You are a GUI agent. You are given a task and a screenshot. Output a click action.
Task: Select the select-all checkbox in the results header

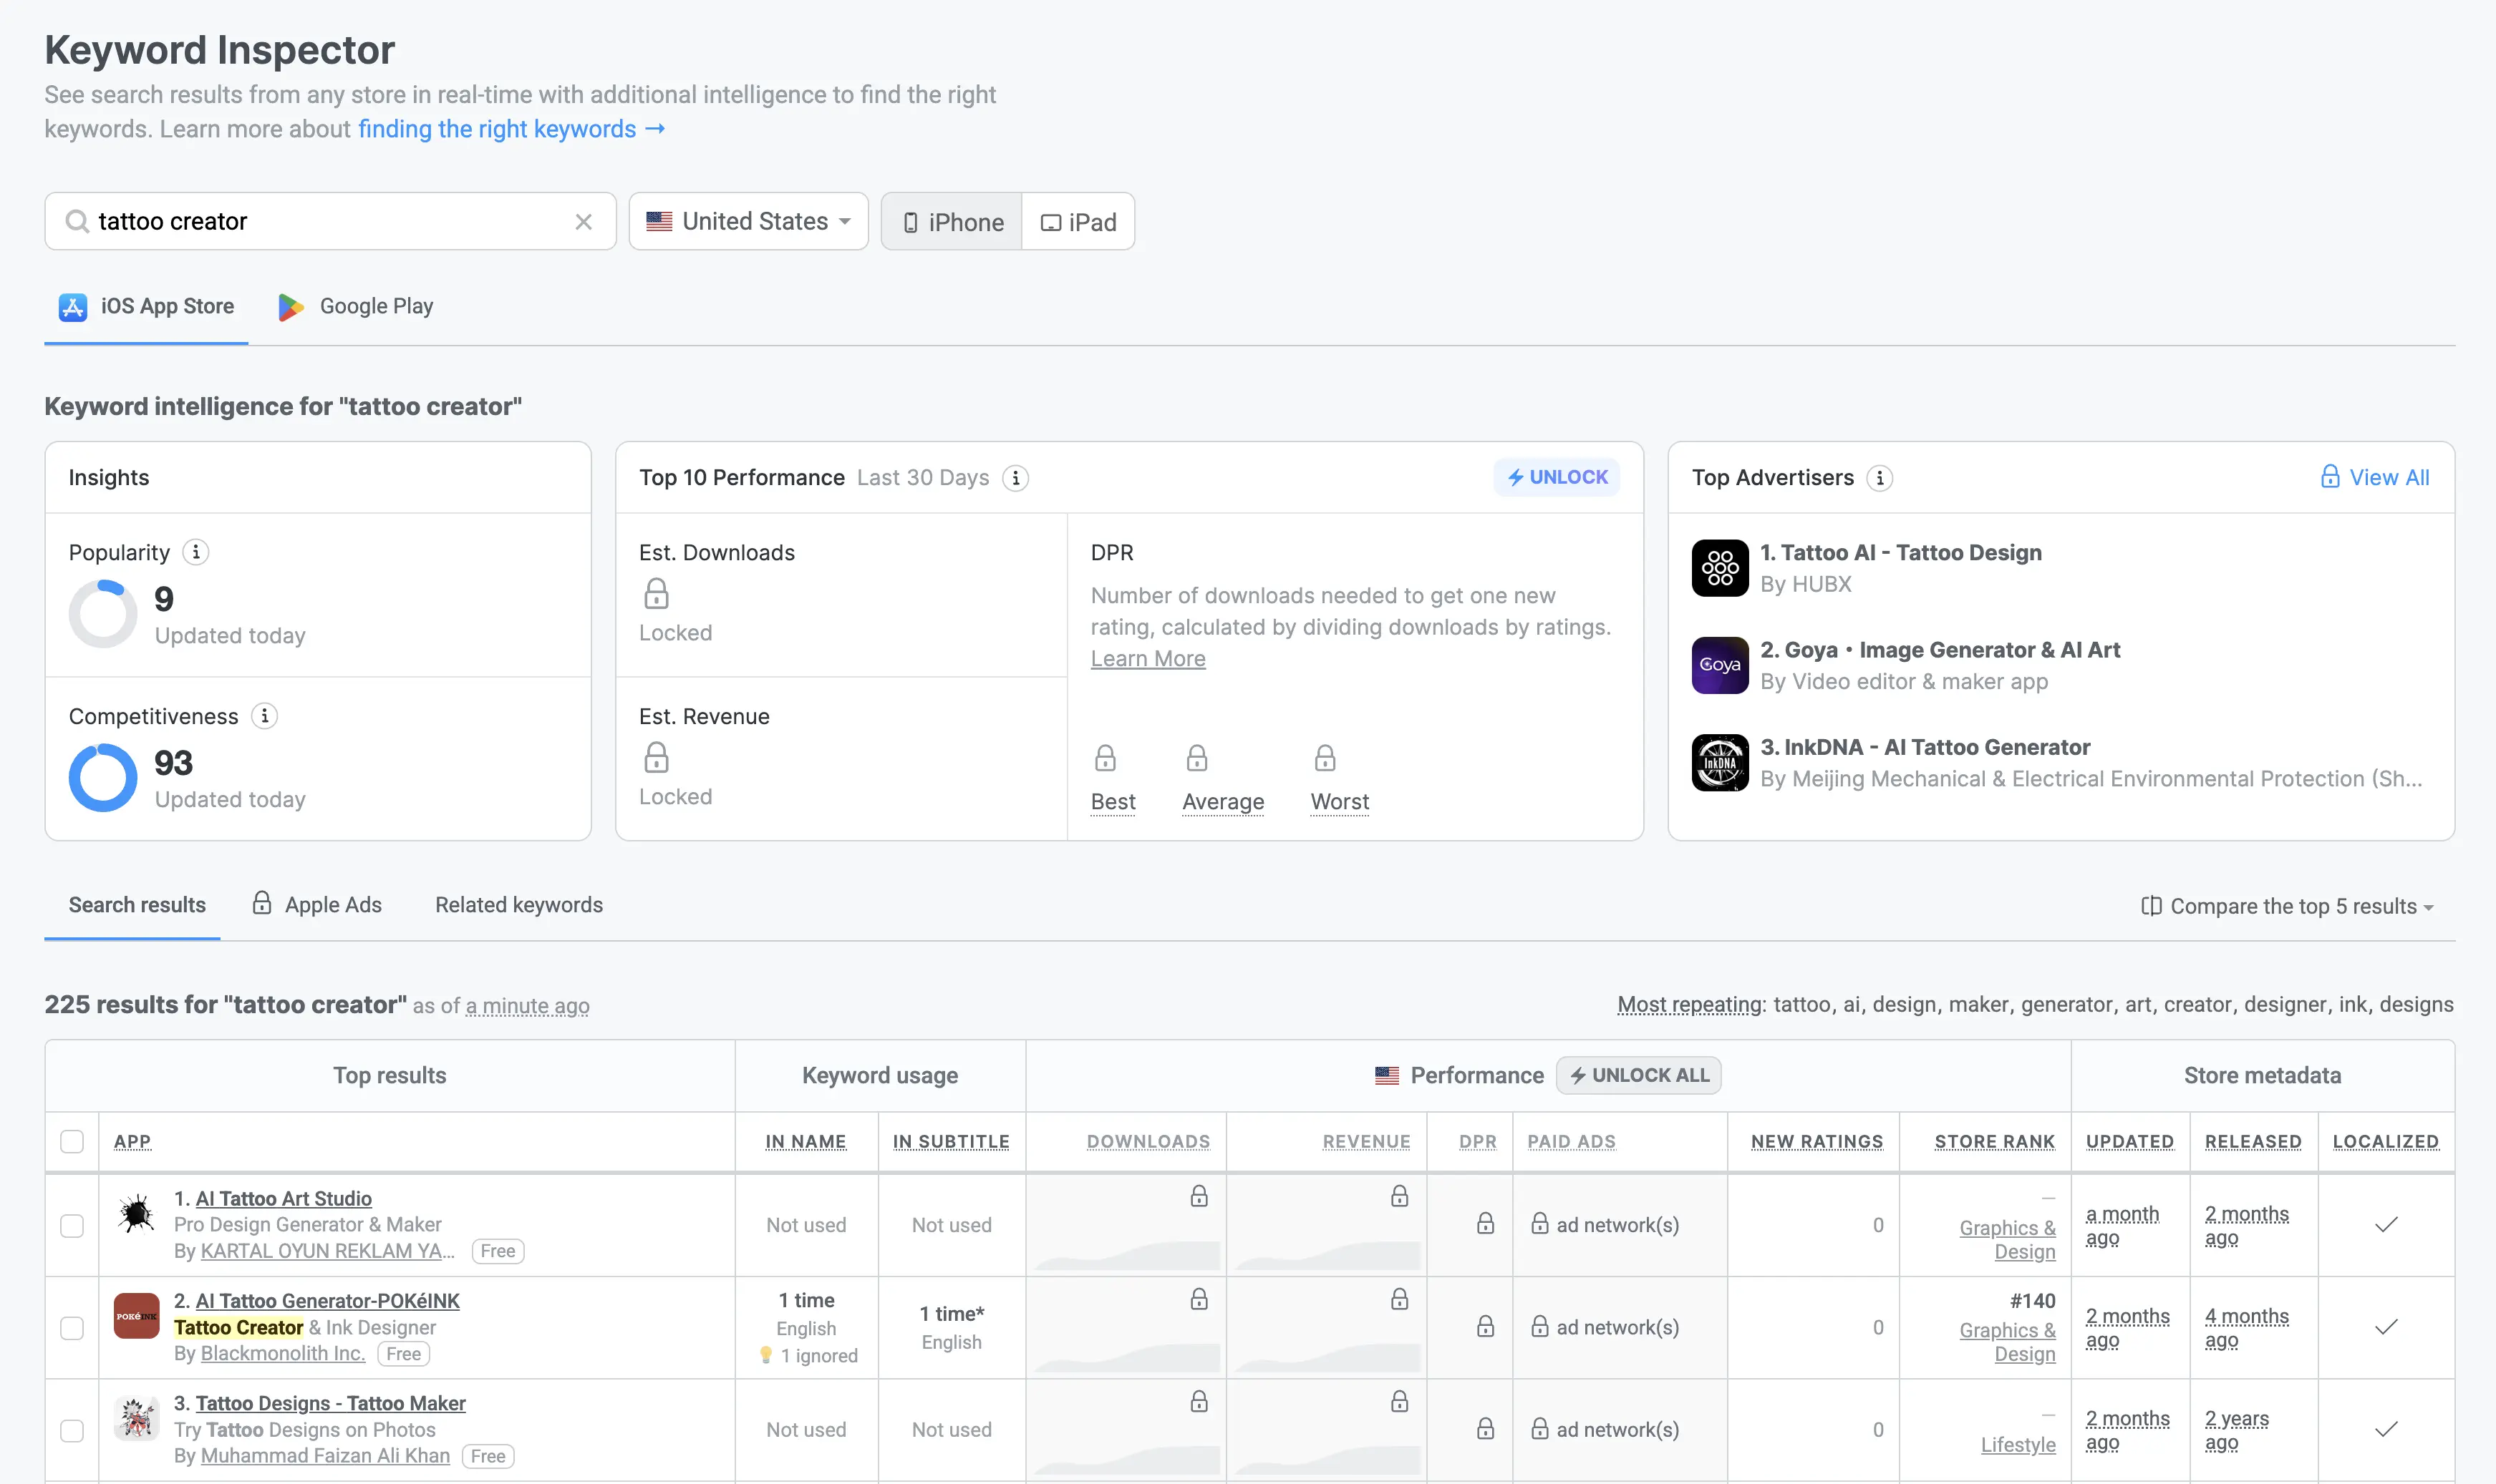pos(72,1141)
